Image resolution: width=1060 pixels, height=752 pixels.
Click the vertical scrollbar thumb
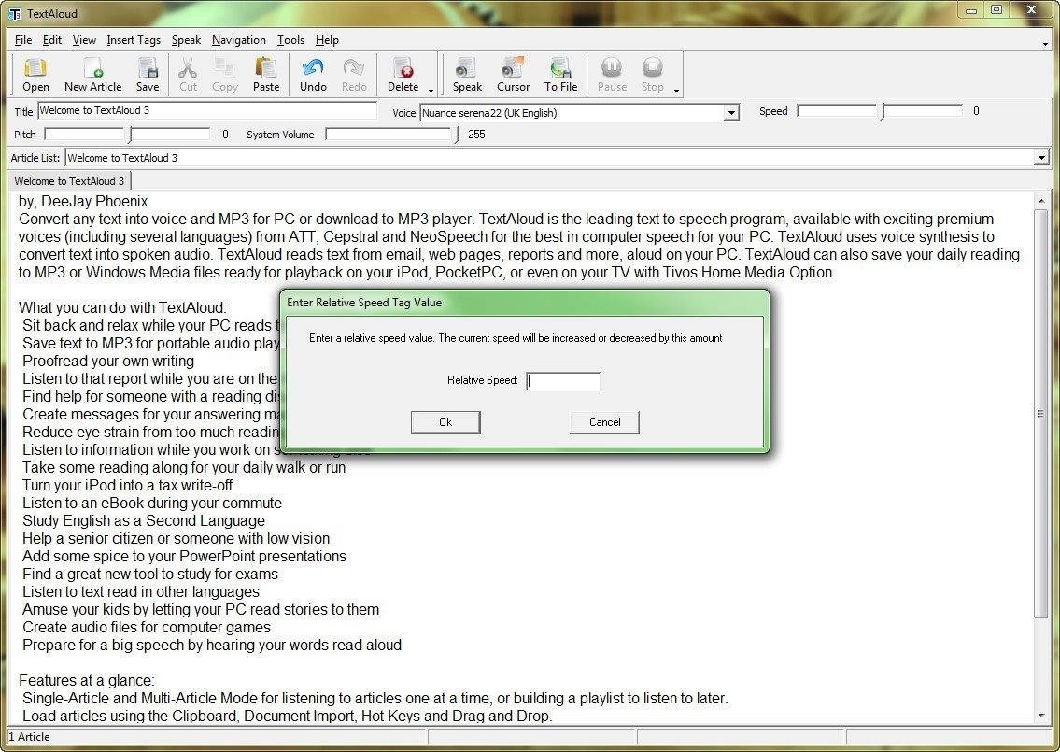click(x=1040, y=413)
